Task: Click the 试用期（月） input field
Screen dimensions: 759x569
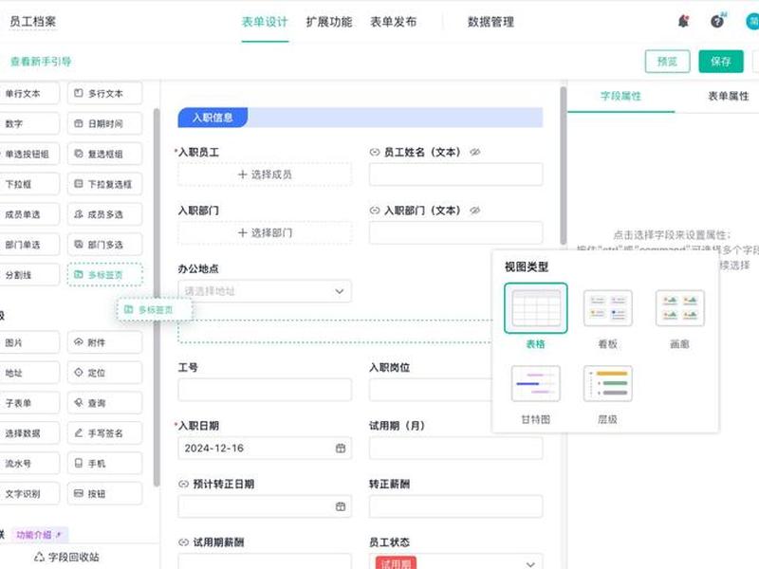Action: coord(455,448)
